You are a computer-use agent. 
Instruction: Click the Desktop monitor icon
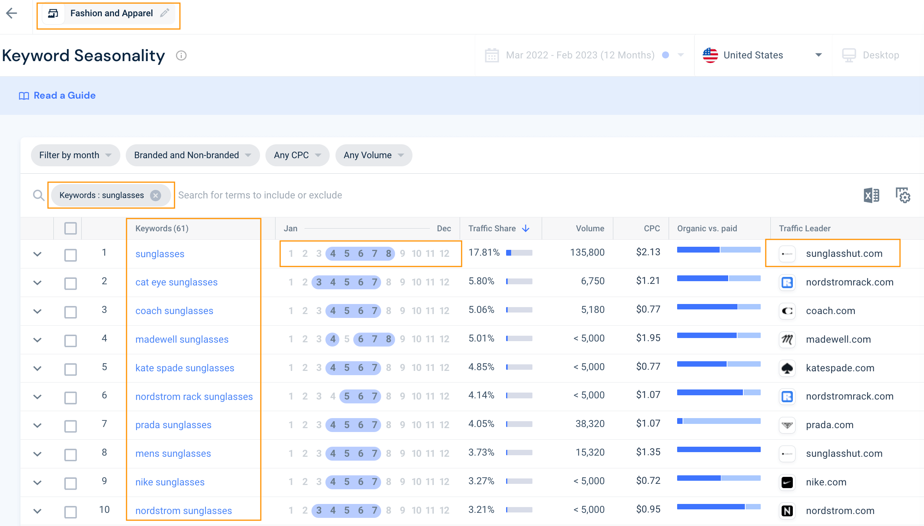click(x=849, y=55)
